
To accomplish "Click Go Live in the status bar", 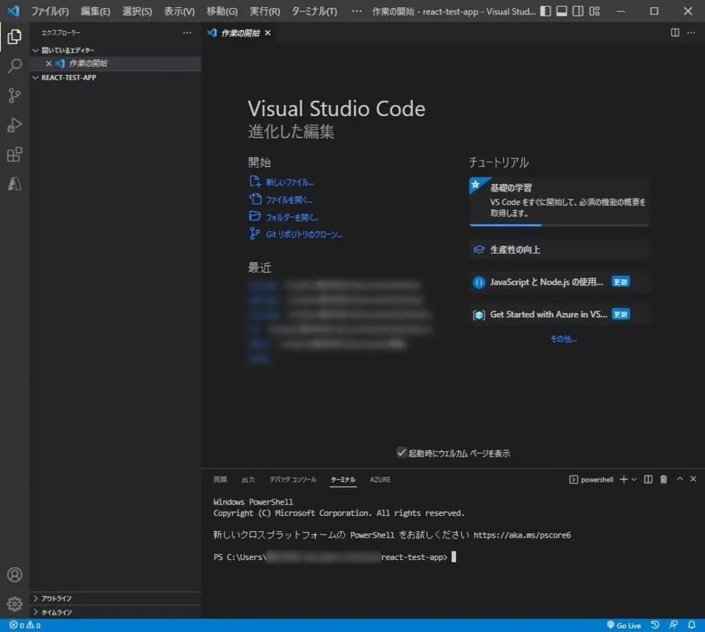I will (624, 626).
